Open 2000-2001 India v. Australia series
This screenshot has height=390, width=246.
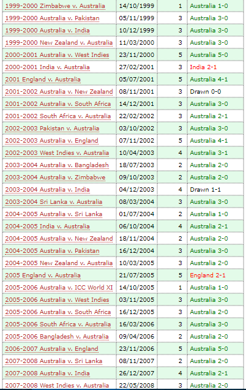click(x=47, y=67)
